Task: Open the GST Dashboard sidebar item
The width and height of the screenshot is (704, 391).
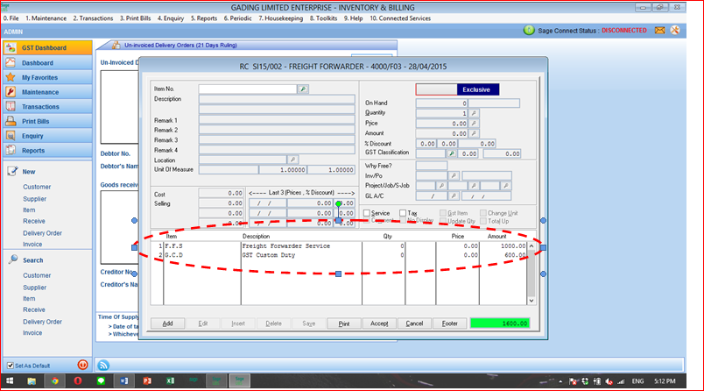Action: point(47,47)
